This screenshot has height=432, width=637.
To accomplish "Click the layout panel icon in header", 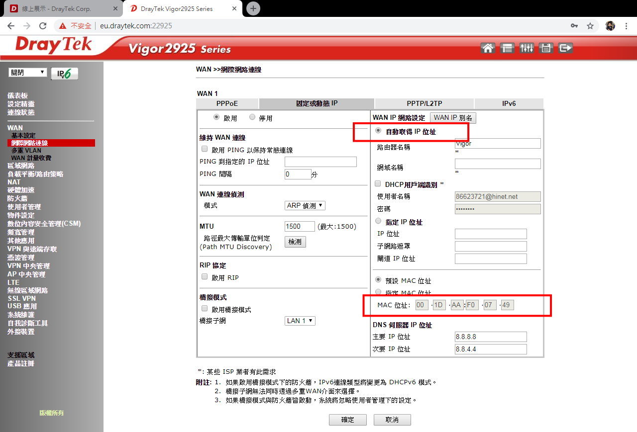I will tap(507, 48).
